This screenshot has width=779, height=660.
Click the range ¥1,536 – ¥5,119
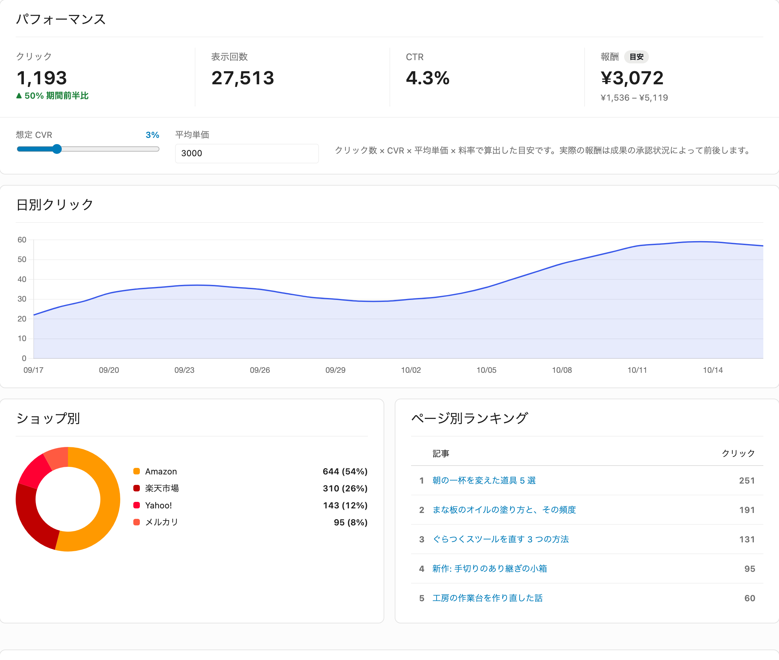tap(634, 98)
